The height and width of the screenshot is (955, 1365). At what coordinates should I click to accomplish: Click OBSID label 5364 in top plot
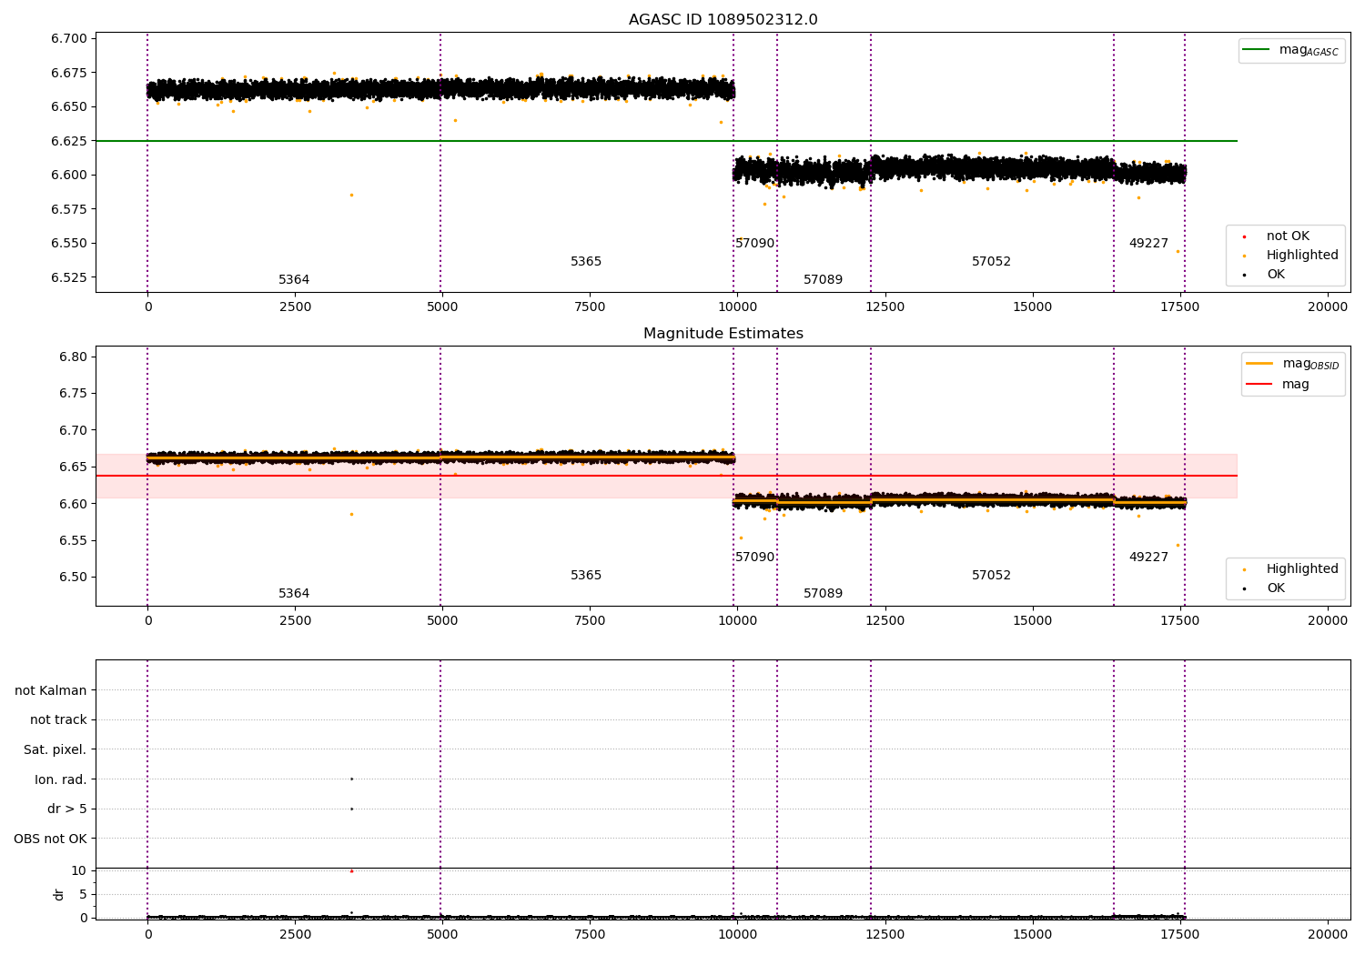[294, 280]
